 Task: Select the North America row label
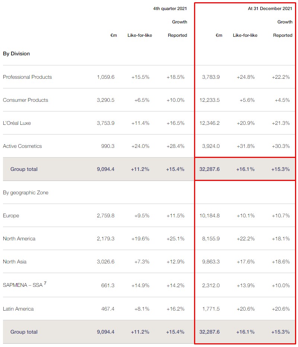(19, 239)
